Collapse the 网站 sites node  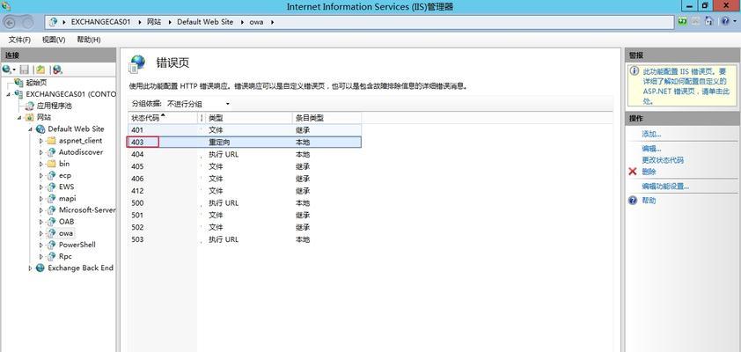(20, 118)
